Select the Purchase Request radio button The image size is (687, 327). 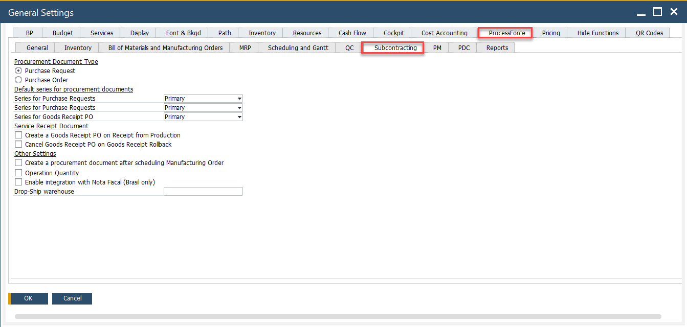coord(18,71)
